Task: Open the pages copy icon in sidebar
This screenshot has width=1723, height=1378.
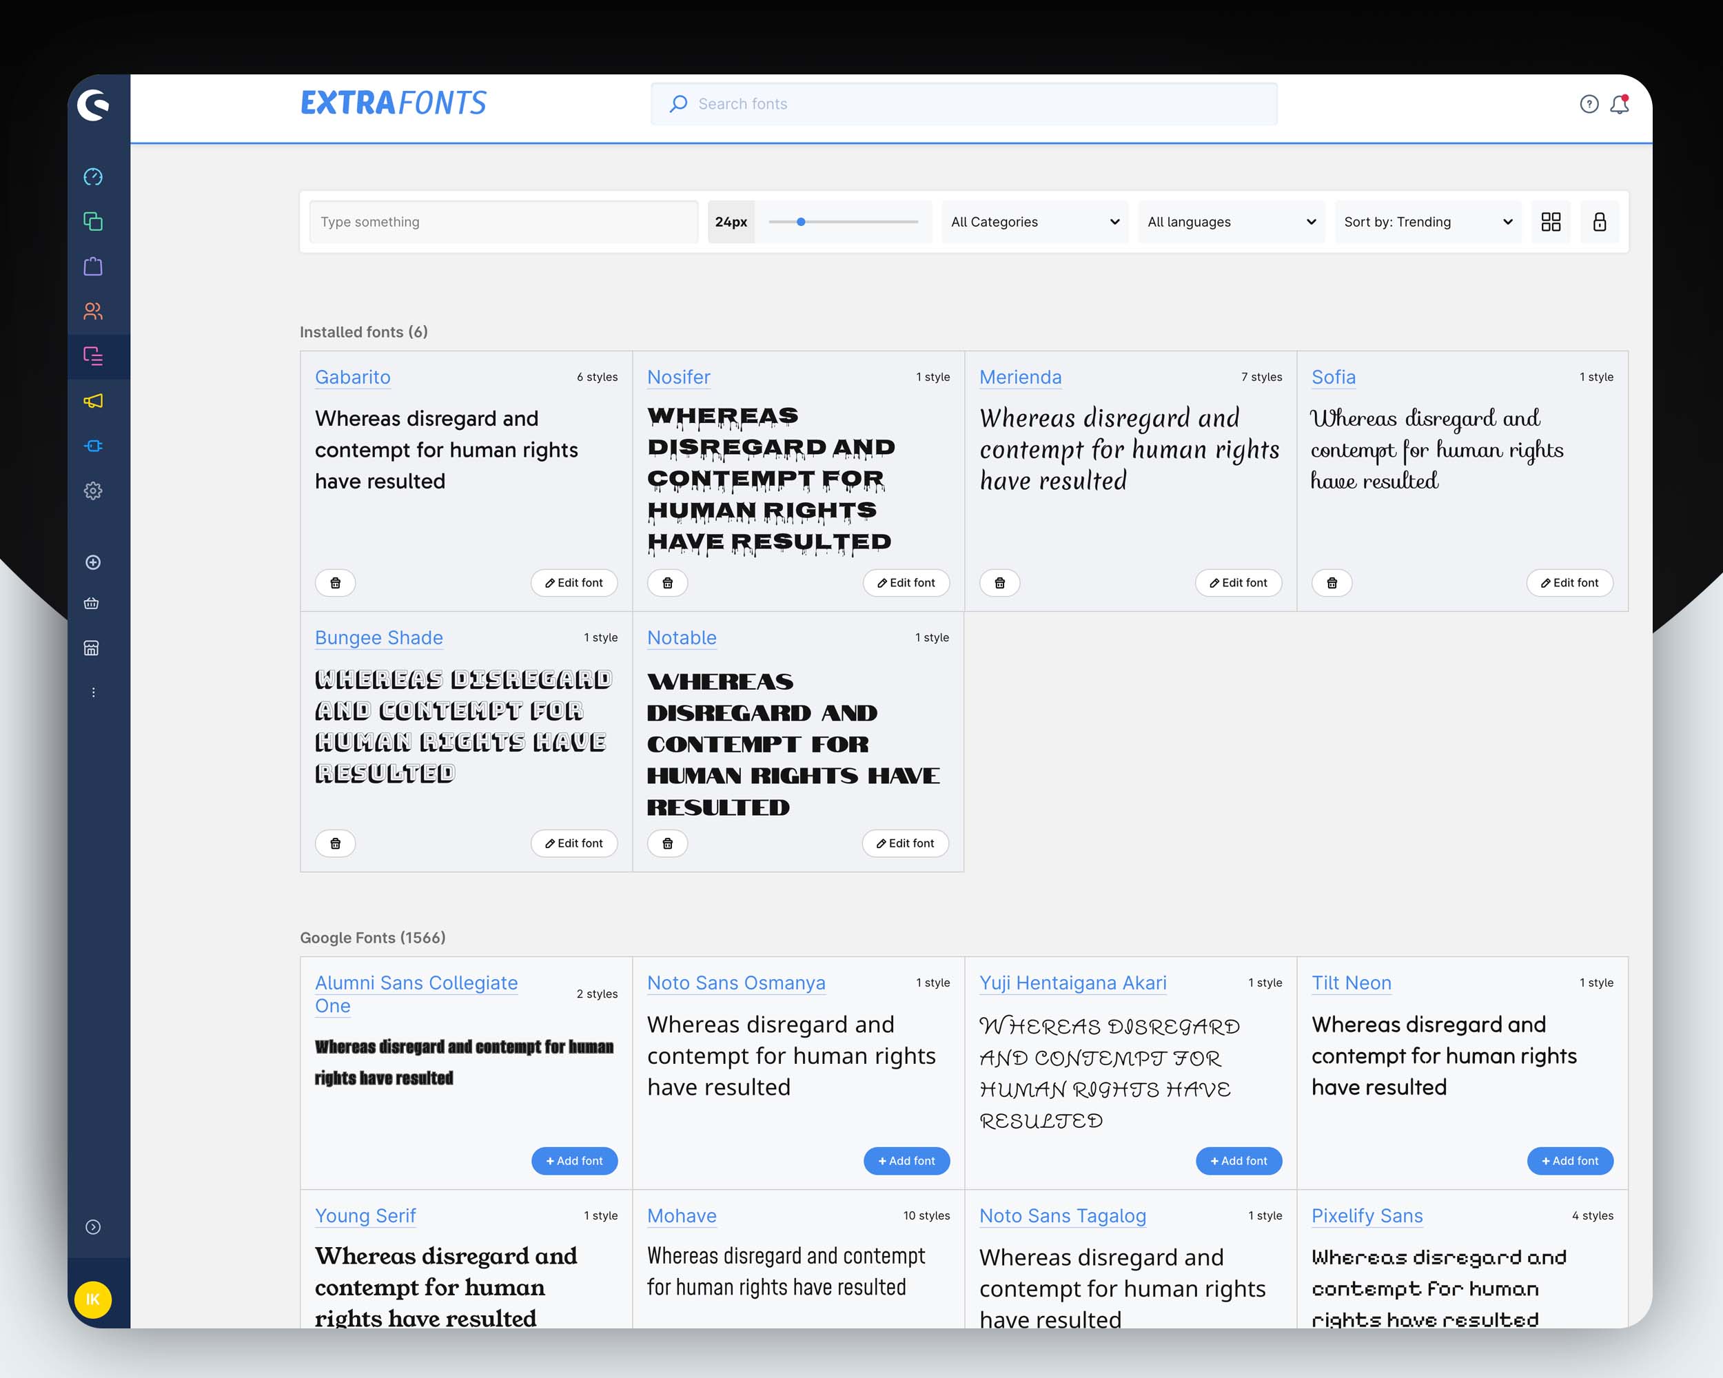Action: click(93, 221)
